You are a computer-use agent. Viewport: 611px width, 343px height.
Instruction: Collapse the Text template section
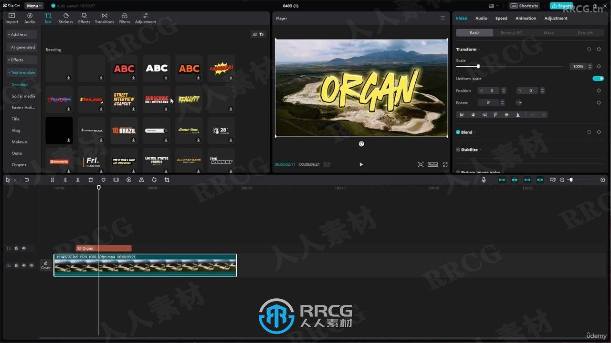[22, 72]
